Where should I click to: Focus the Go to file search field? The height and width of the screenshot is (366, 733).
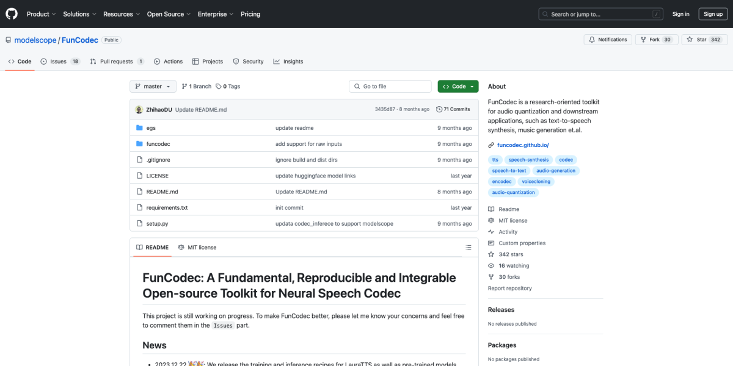coord(391,87)
